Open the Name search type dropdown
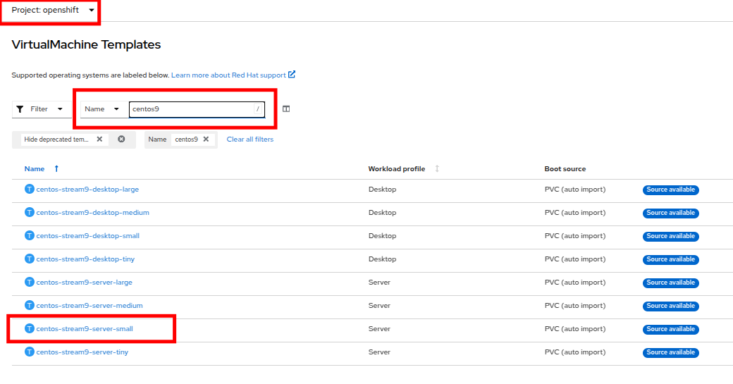This screenshot has height=384, width=733. pyautogui.click(x=102, y=109)
